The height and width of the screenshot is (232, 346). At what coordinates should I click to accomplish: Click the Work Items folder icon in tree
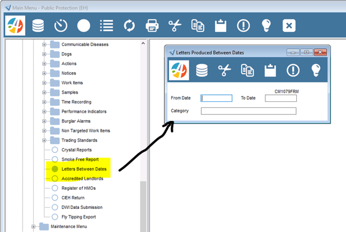[x=55, y=83]
